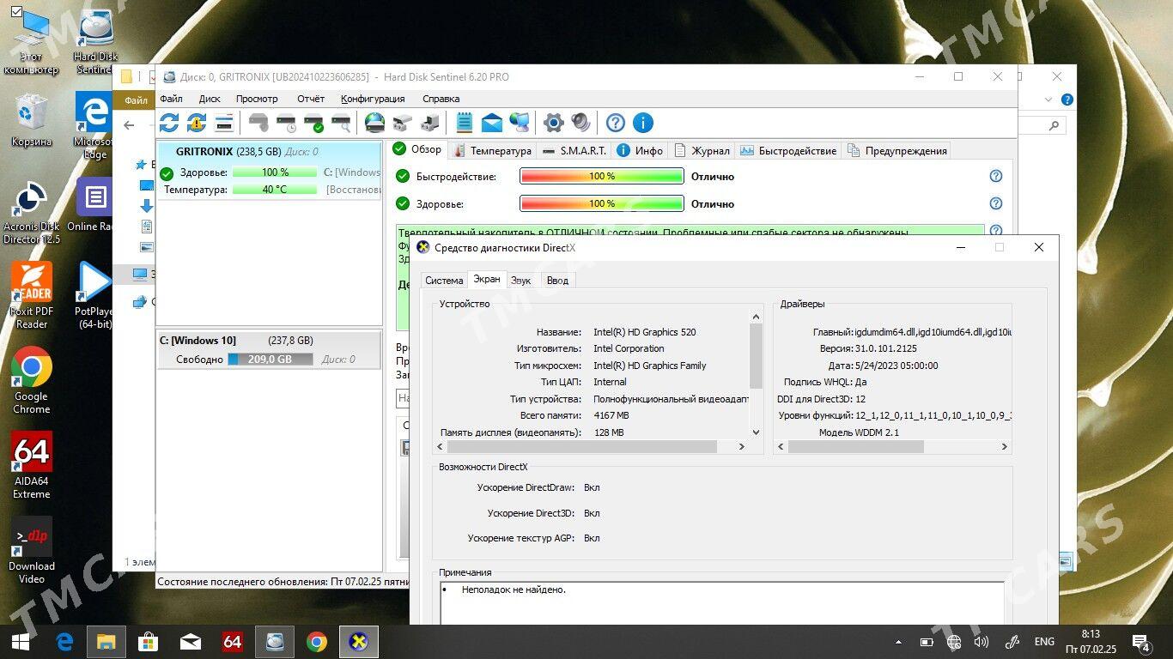This screenshot has height=659, width=1173.
Task: Click the Примечания notes text box
Action: (x=722, y=602)
